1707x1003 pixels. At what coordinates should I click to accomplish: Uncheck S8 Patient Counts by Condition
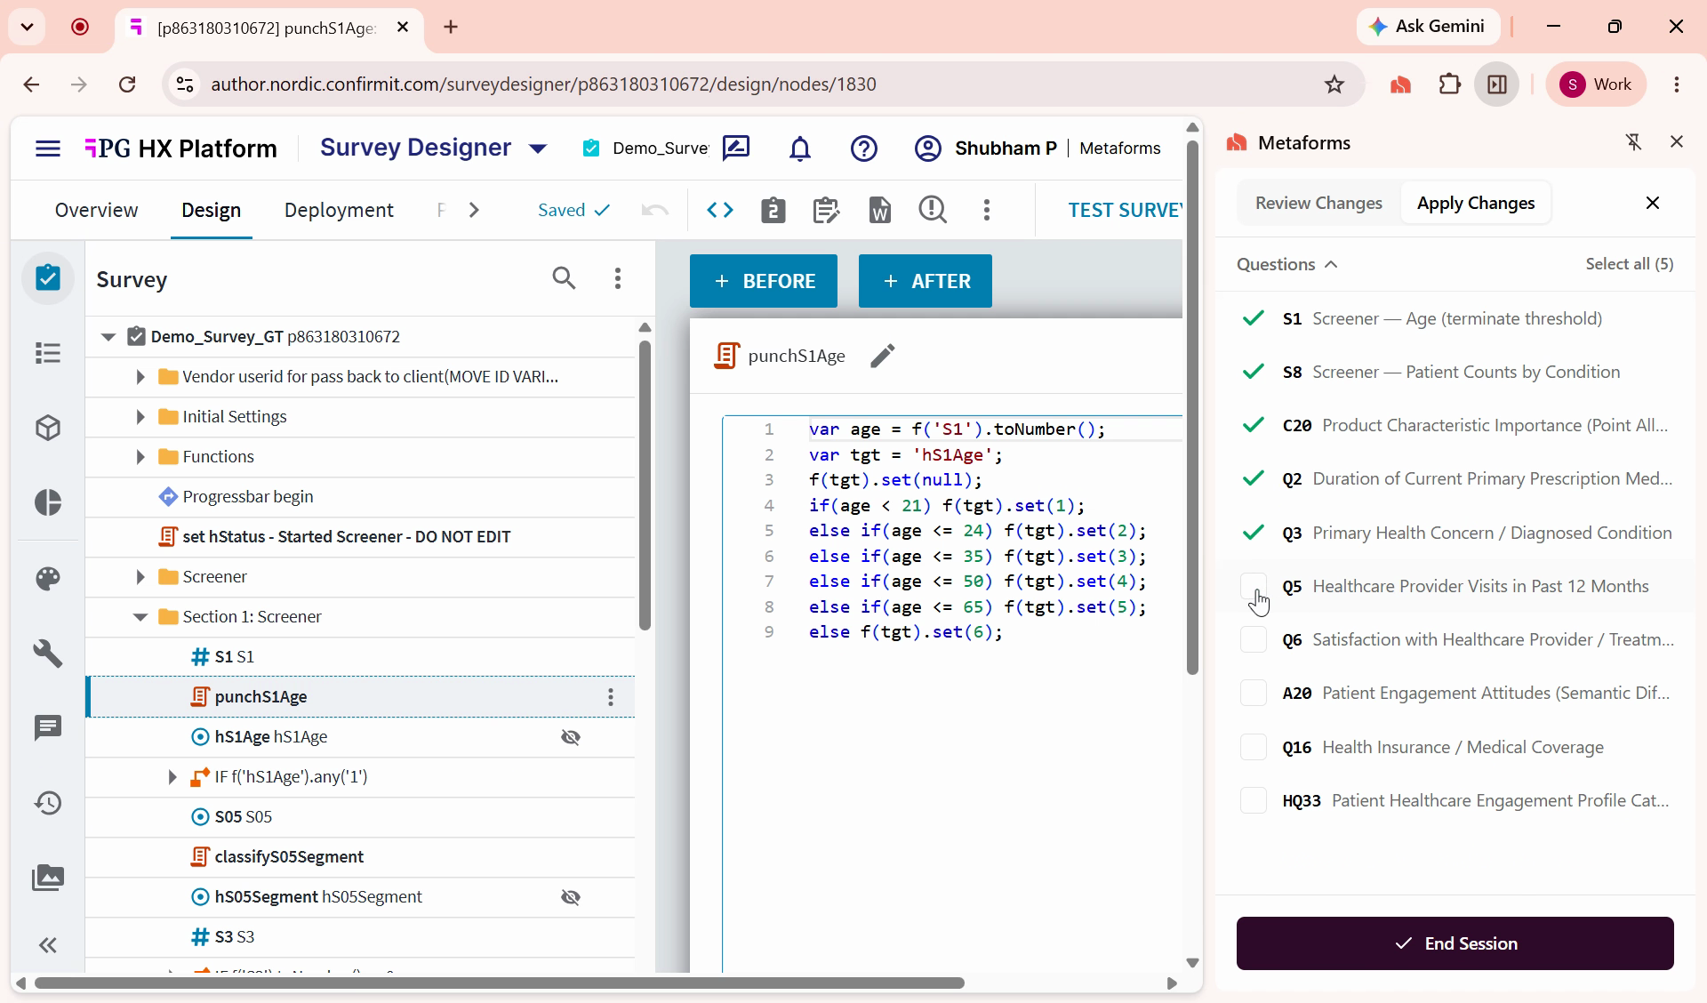click(1254, 372)
